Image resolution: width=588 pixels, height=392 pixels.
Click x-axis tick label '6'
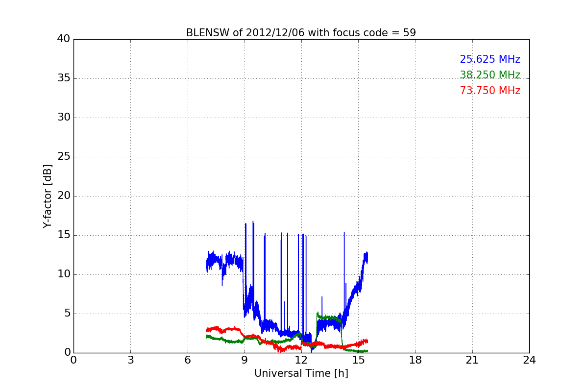click(187, 360)
